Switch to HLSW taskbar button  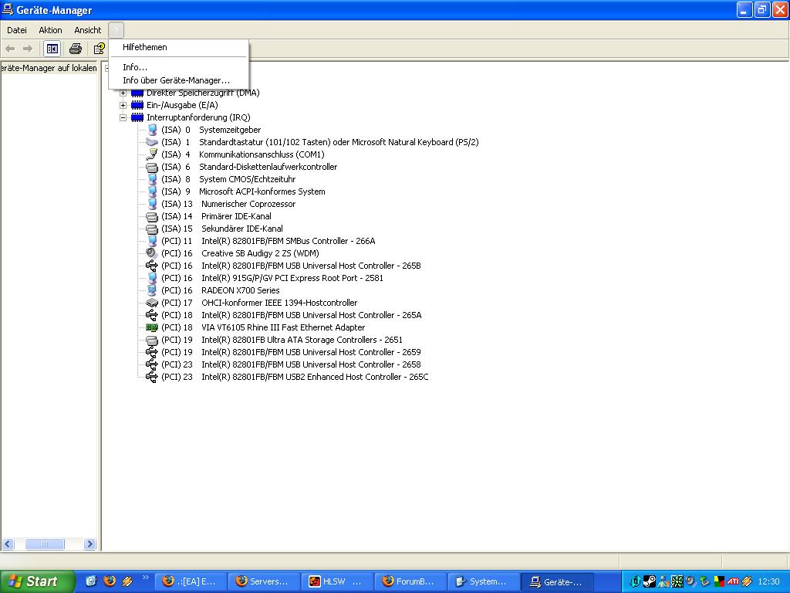[339, 581]
